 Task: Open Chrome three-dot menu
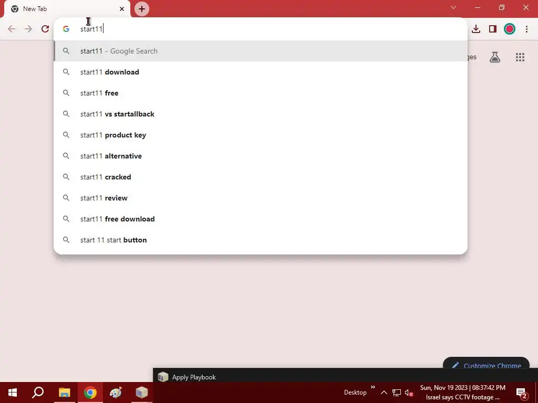click(526, 29)
